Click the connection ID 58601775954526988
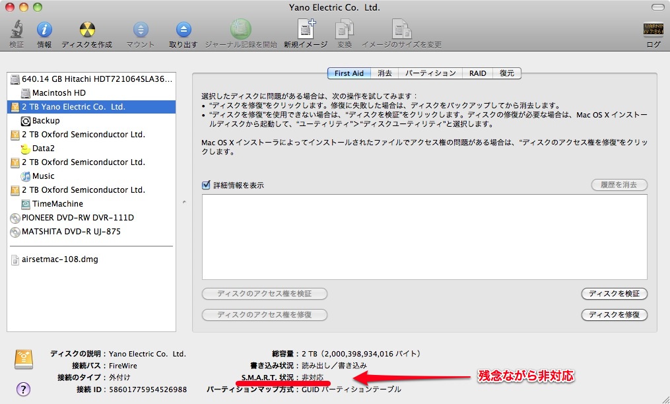670x404 pixels. (x=148, y=389)
